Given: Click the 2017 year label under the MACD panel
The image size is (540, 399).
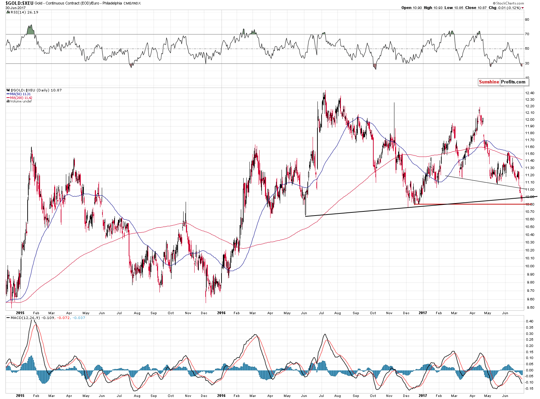Looking at the screenshot, I should tap(422, 396).
